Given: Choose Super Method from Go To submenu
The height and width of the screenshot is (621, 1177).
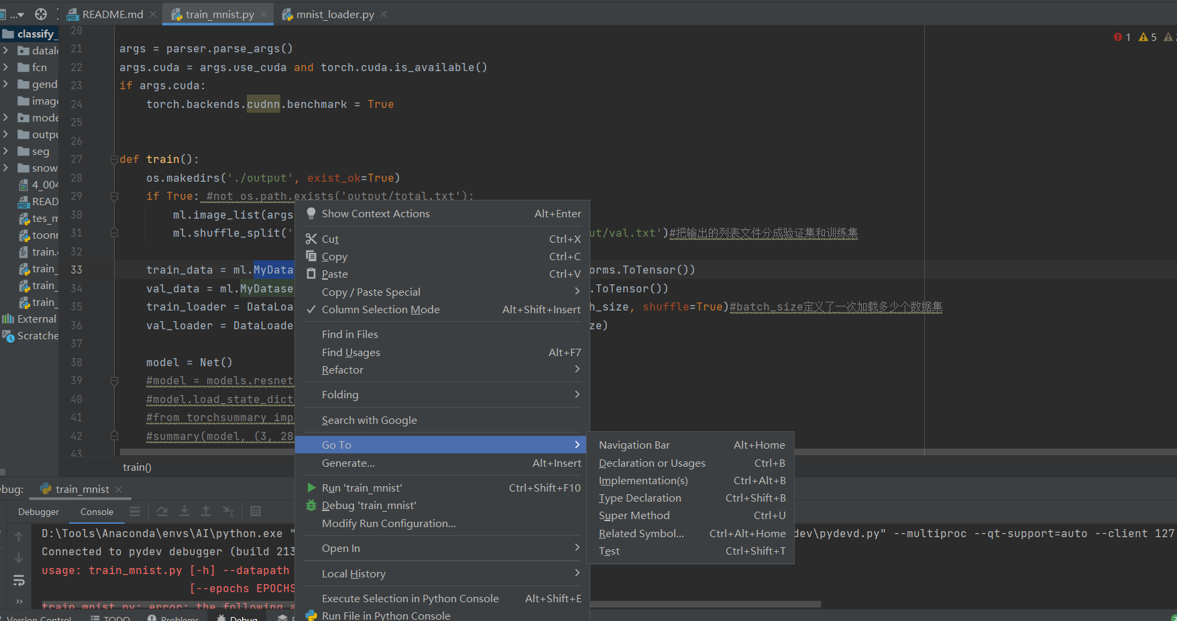Looking at the screenshot, I should [691, 515].
